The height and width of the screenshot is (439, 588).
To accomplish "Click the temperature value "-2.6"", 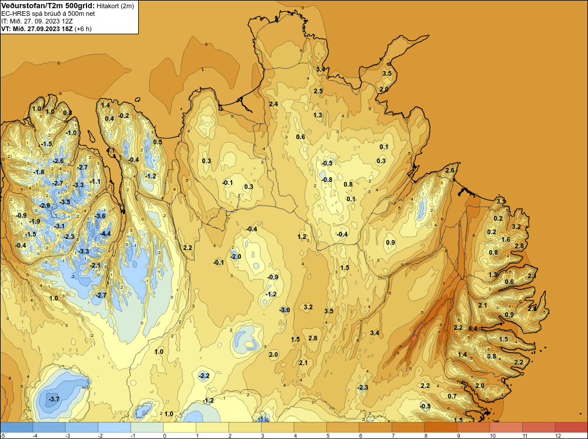I will 58,161.
